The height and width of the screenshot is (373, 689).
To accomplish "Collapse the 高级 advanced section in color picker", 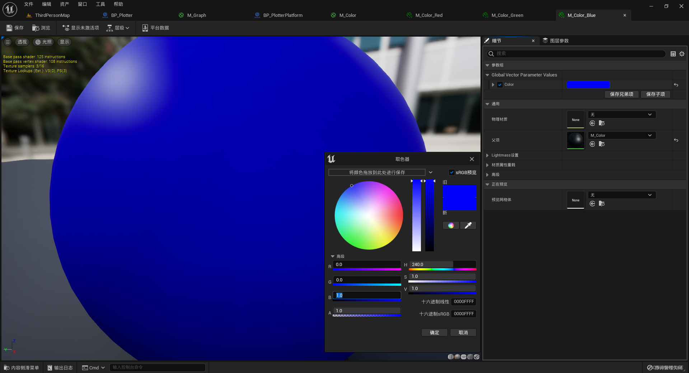I will [333, 256].
